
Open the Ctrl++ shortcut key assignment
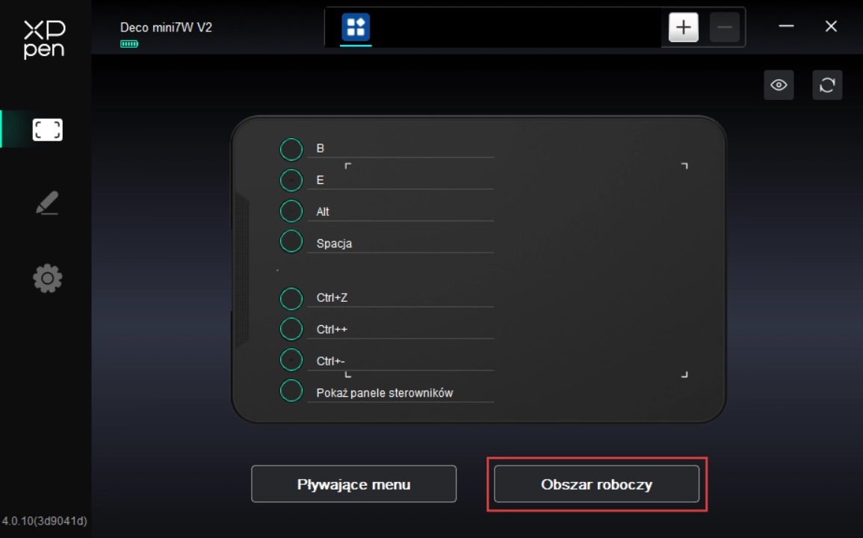click(x=400, y=330)
